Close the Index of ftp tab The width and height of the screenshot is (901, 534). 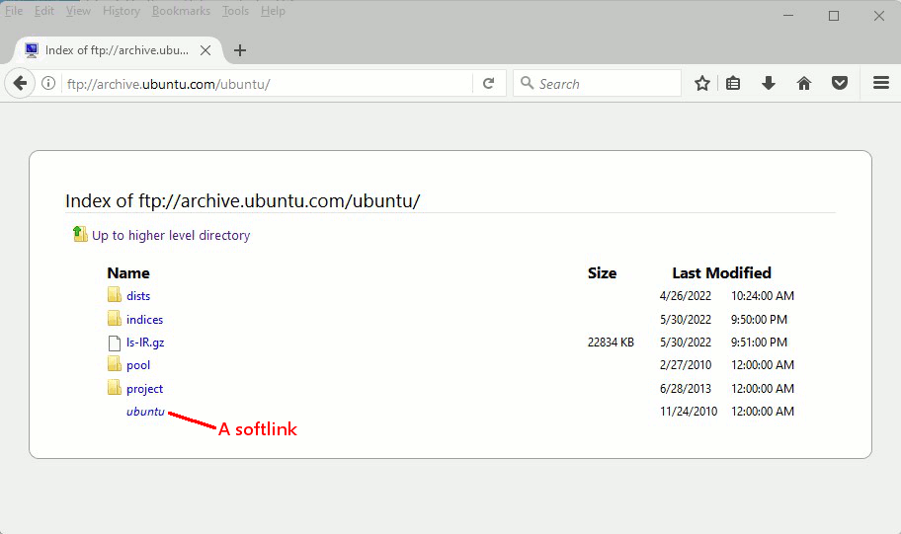pos(205,50)
